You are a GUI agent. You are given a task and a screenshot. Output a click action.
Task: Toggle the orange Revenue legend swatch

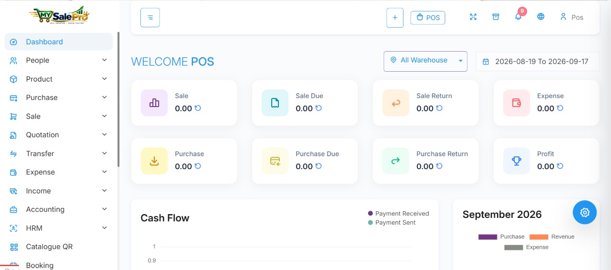tap(539, 237)
